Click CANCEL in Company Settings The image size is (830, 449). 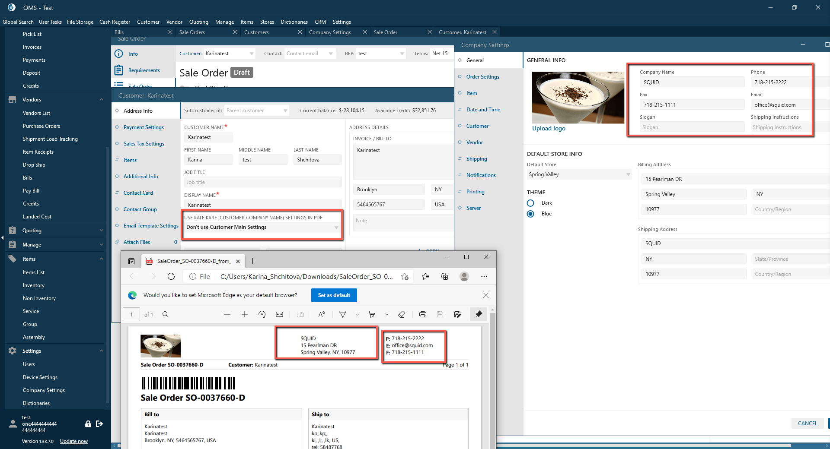coord(808,424)
